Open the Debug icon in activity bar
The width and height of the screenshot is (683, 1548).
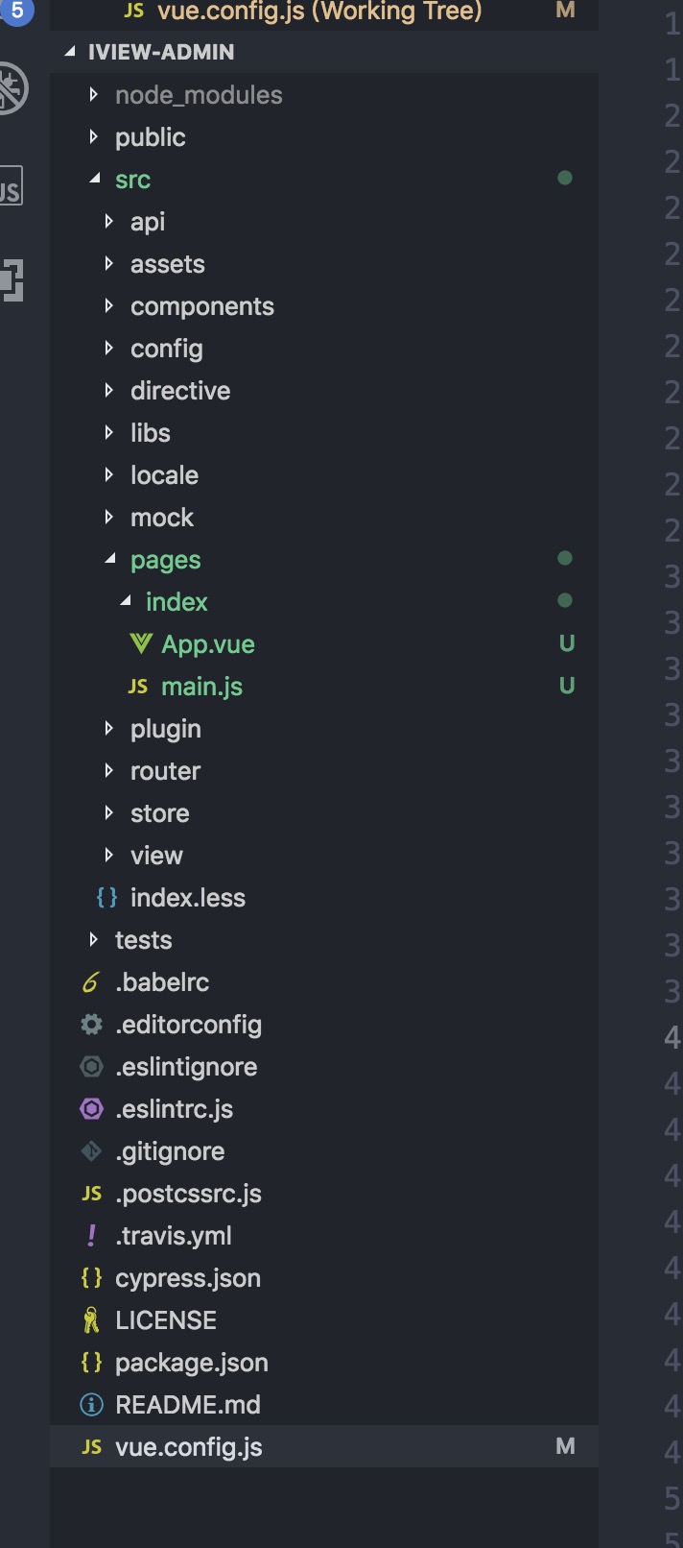coord(12,89)
